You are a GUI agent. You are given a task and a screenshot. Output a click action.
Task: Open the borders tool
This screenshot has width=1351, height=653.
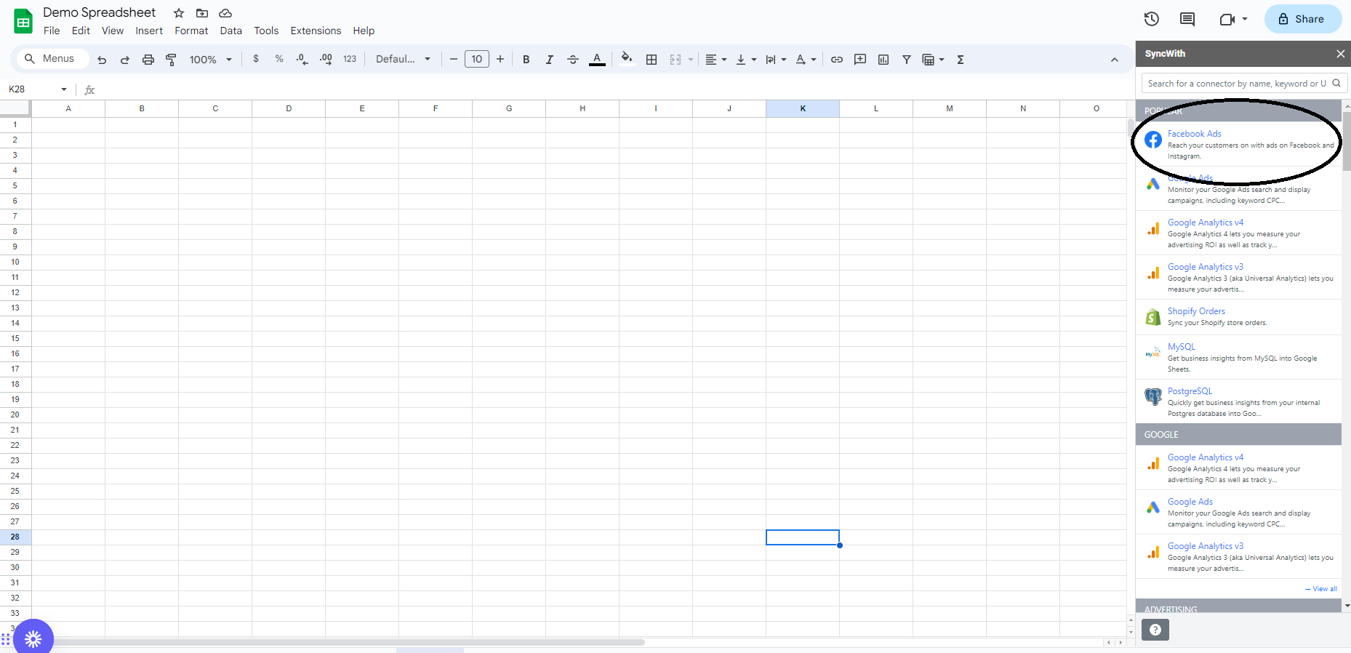pyautogui.click(x=652, y=60)
